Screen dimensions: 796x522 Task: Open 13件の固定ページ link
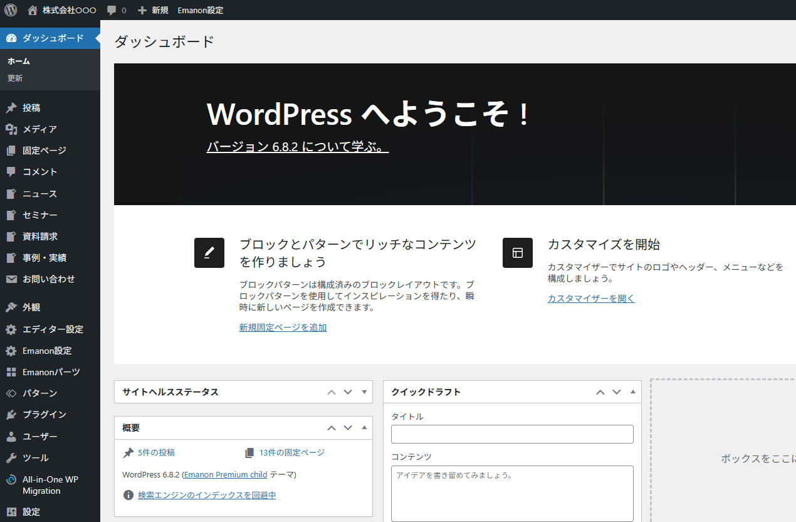292,452
